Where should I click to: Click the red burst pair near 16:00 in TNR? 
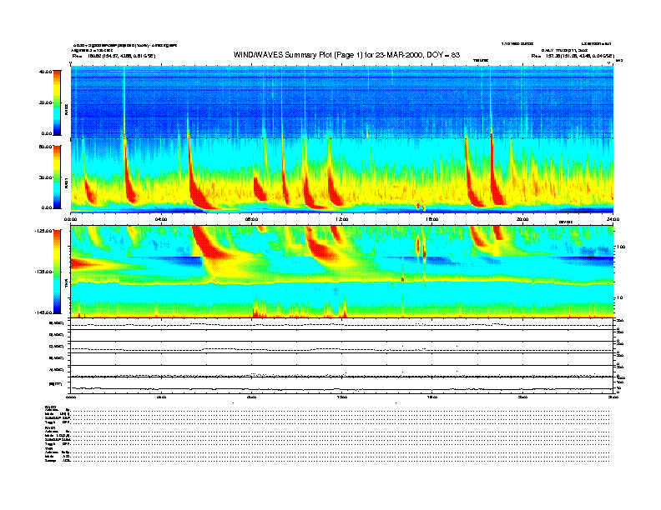coord(421,248)
